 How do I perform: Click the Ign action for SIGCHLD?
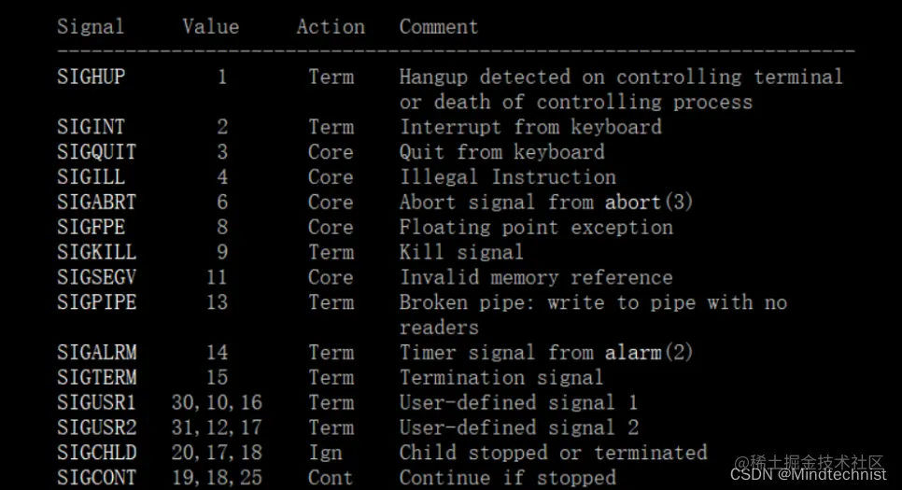[x=325, y=453]
